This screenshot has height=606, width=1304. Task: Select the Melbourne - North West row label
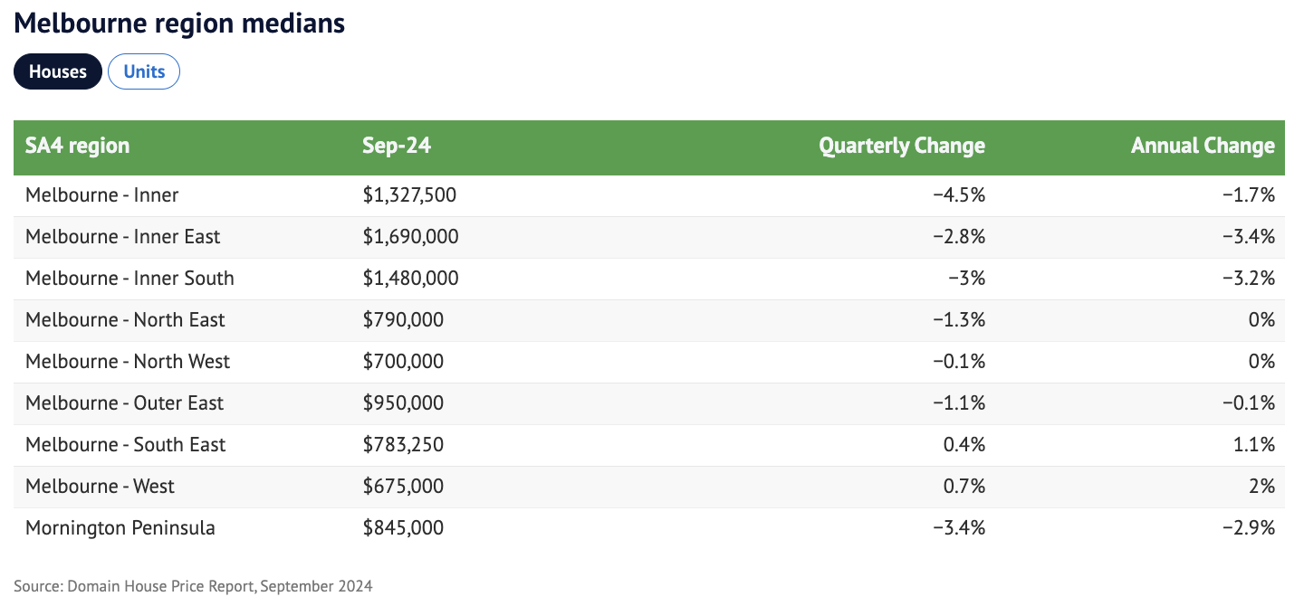(128, 362)
